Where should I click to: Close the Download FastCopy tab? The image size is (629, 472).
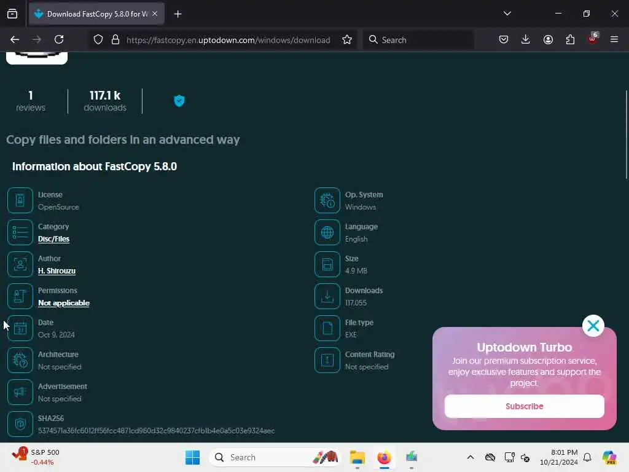(x=155, y=14)
